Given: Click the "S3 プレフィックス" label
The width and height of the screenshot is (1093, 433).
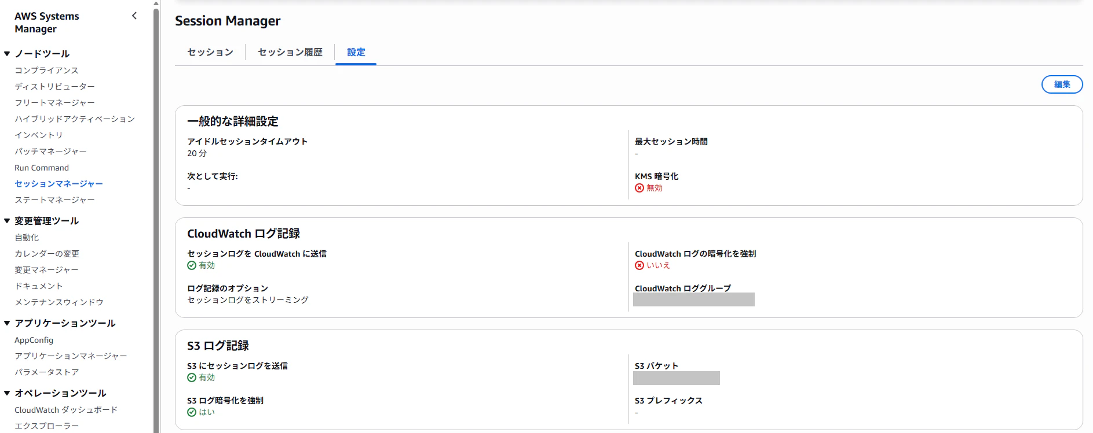Looking at the screenshot, I should click(x=668, y=401).
